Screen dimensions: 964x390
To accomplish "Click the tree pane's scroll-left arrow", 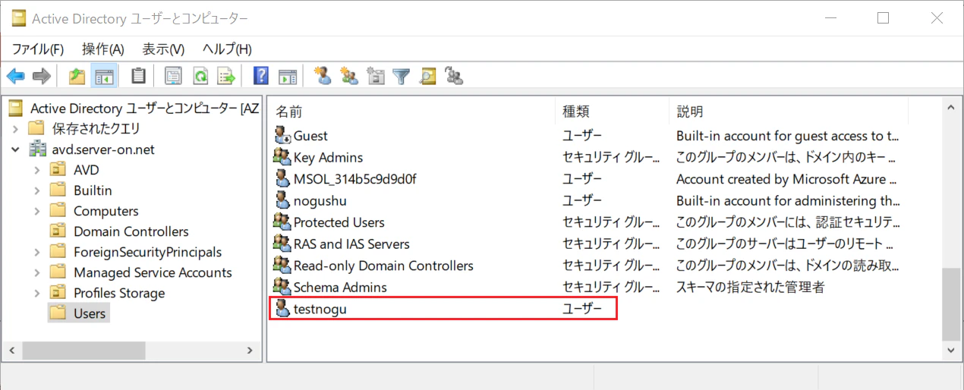I will [11, 351].
